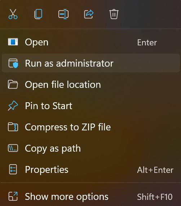Click the Cut scissors icon

(x=13, y=14)
